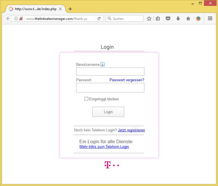Click the Login button

pos(108,112)
